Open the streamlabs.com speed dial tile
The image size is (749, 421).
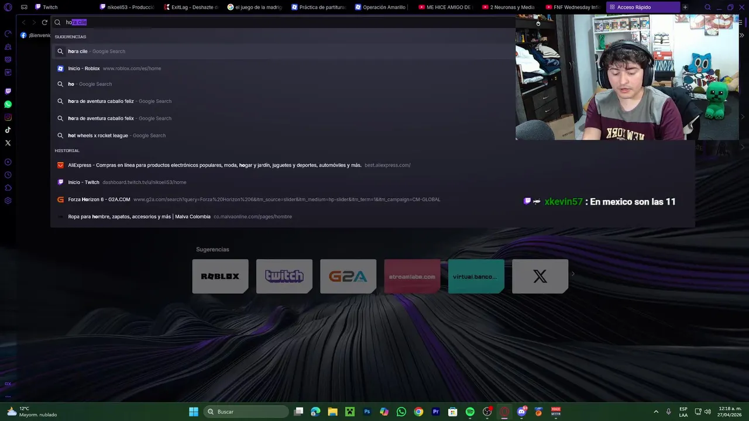coord(412,276)
